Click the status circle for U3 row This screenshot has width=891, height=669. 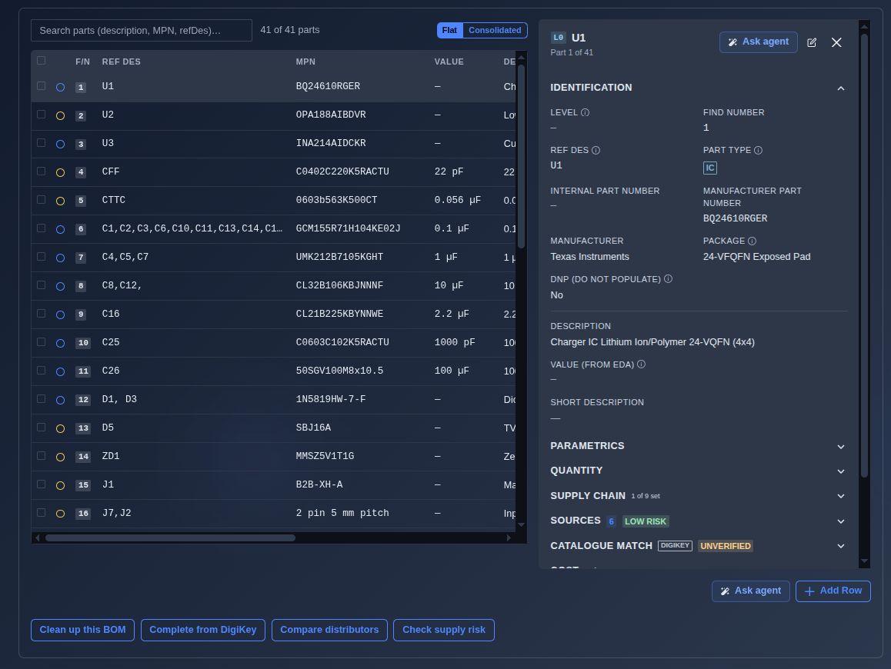click(x=60, y=145)
